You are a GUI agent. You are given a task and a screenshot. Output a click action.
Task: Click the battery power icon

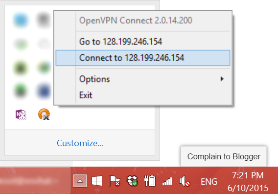150,181
